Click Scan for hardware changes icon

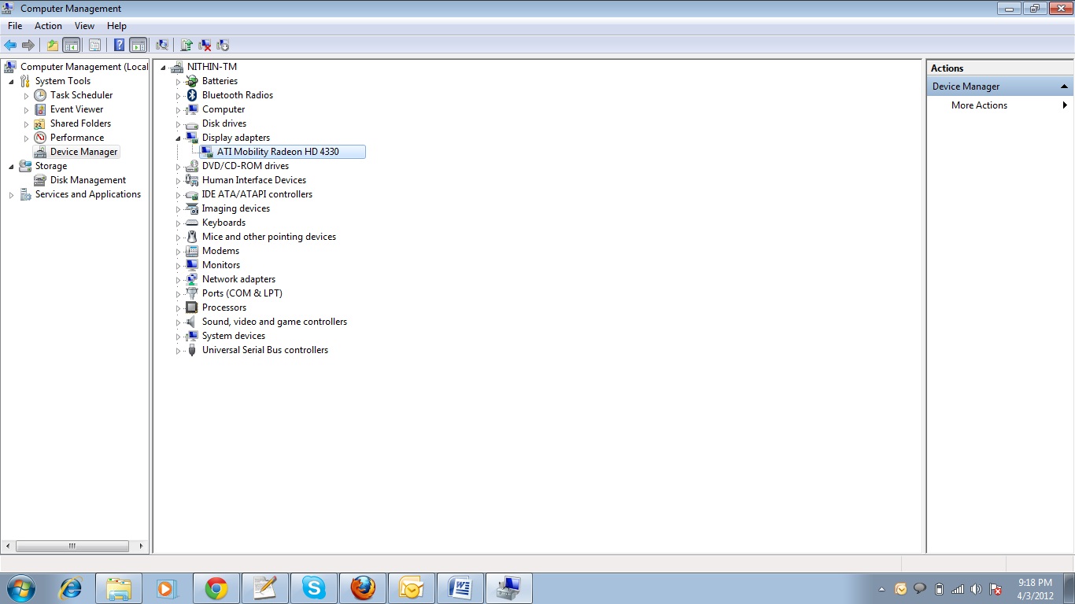[162, 45]
